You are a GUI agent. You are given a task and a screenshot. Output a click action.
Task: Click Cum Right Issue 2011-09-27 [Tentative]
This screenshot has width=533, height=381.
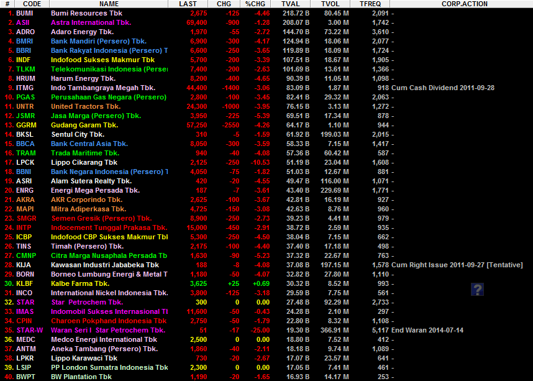(x=457, y=265)
